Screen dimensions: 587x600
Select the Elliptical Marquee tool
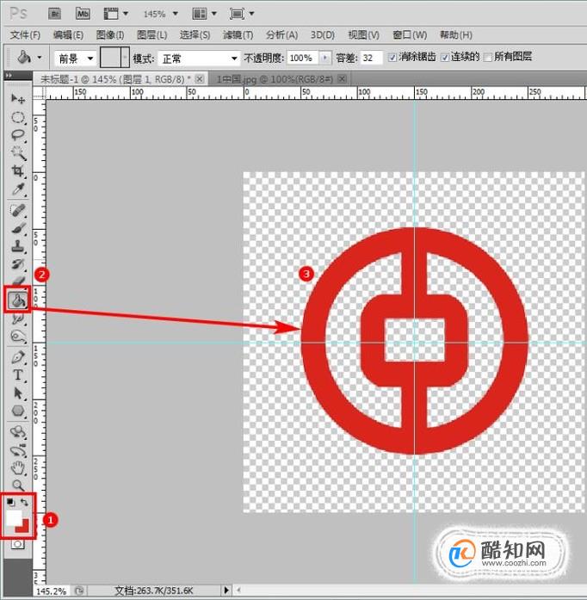17,117
